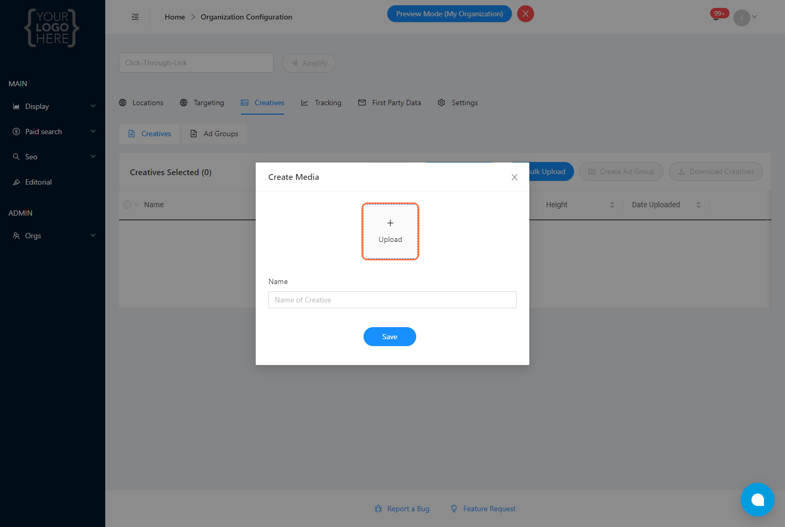Collapse the sidebar menu toggle
The image size is (785, 527).
point(135,17)
